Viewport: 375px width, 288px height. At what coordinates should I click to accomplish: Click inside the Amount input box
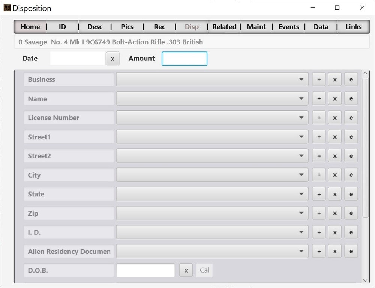pyautogui.click(x=184, y=59)
